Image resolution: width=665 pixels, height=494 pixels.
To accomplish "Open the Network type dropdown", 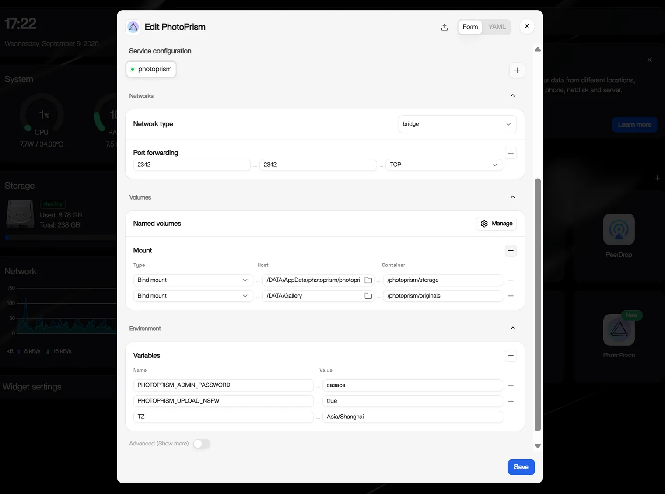I will [x=457, y=124].
